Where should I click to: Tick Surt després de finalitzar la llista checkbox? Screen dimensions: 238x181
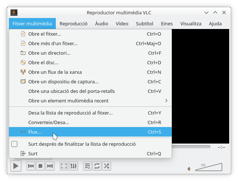[14, 144]
